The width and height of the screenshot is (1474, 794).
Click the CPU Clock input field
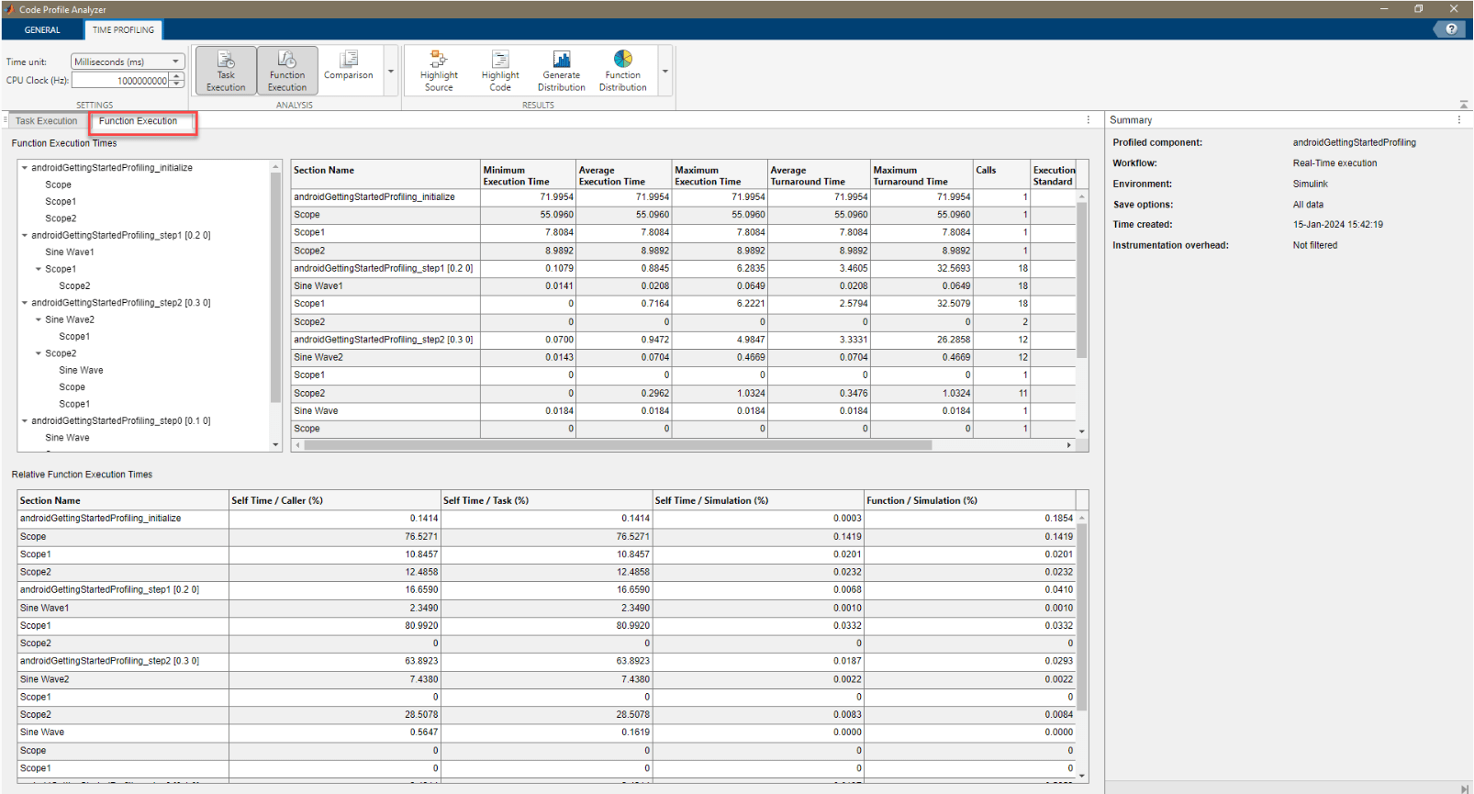[x=120, y=81]
